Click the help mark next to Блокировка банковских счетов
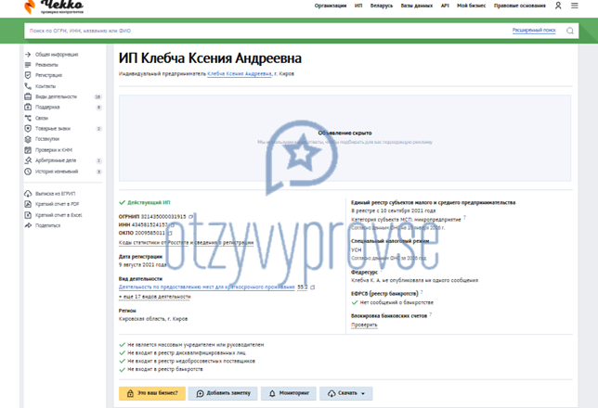 tap(430, 314)
